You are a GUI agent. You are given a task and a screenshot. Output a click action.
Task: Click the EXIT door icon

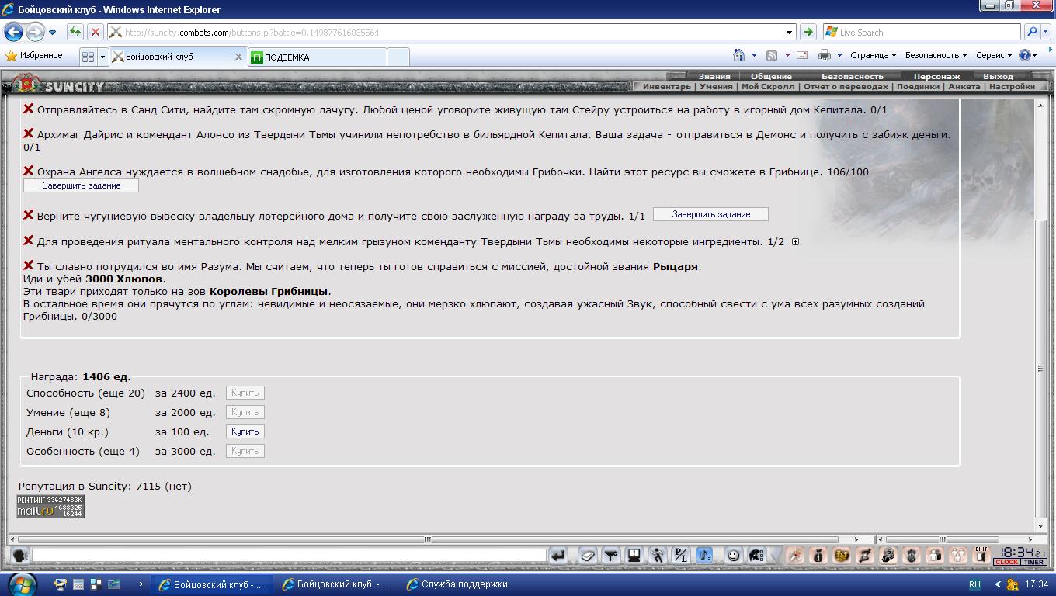[981, 555]
